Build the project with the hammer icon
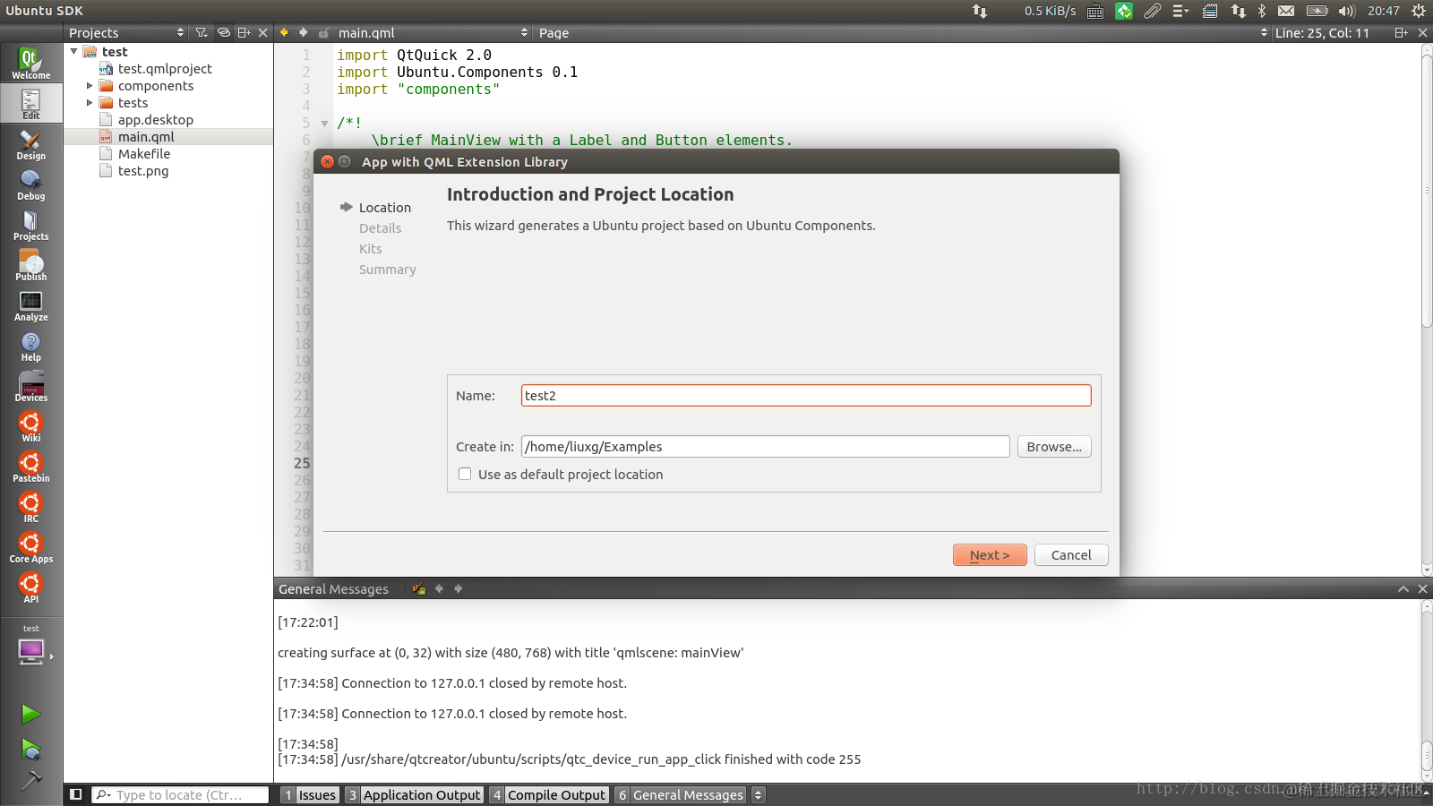Image resolution: width=1433 pixels, height=806 pixels. tap(30, 781)
